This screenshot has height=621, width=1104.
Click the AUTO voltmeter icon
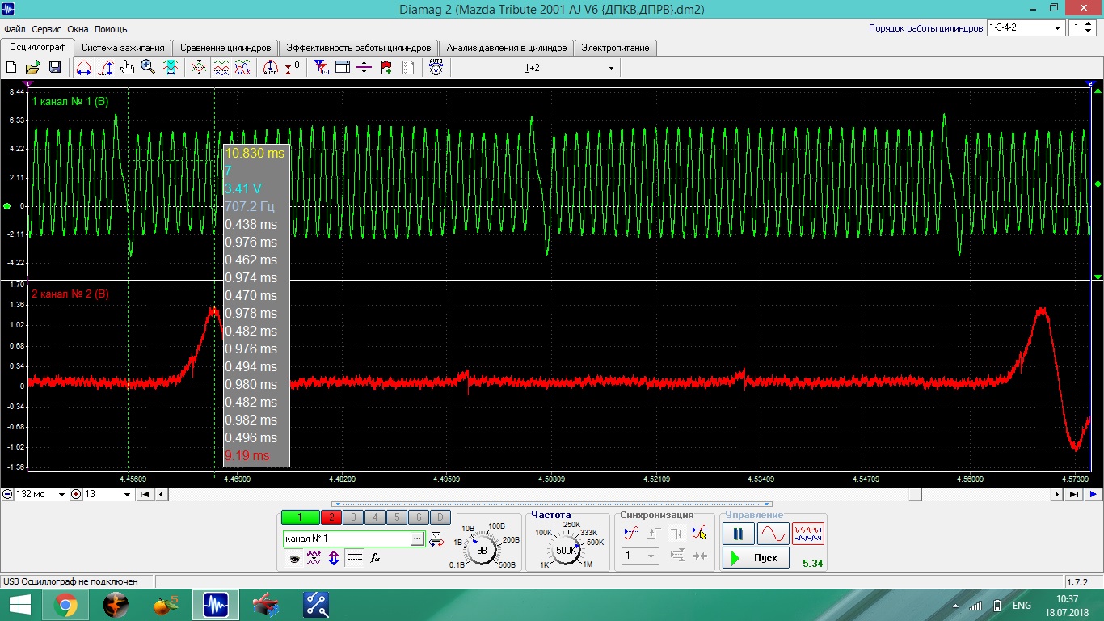point(436,68)
